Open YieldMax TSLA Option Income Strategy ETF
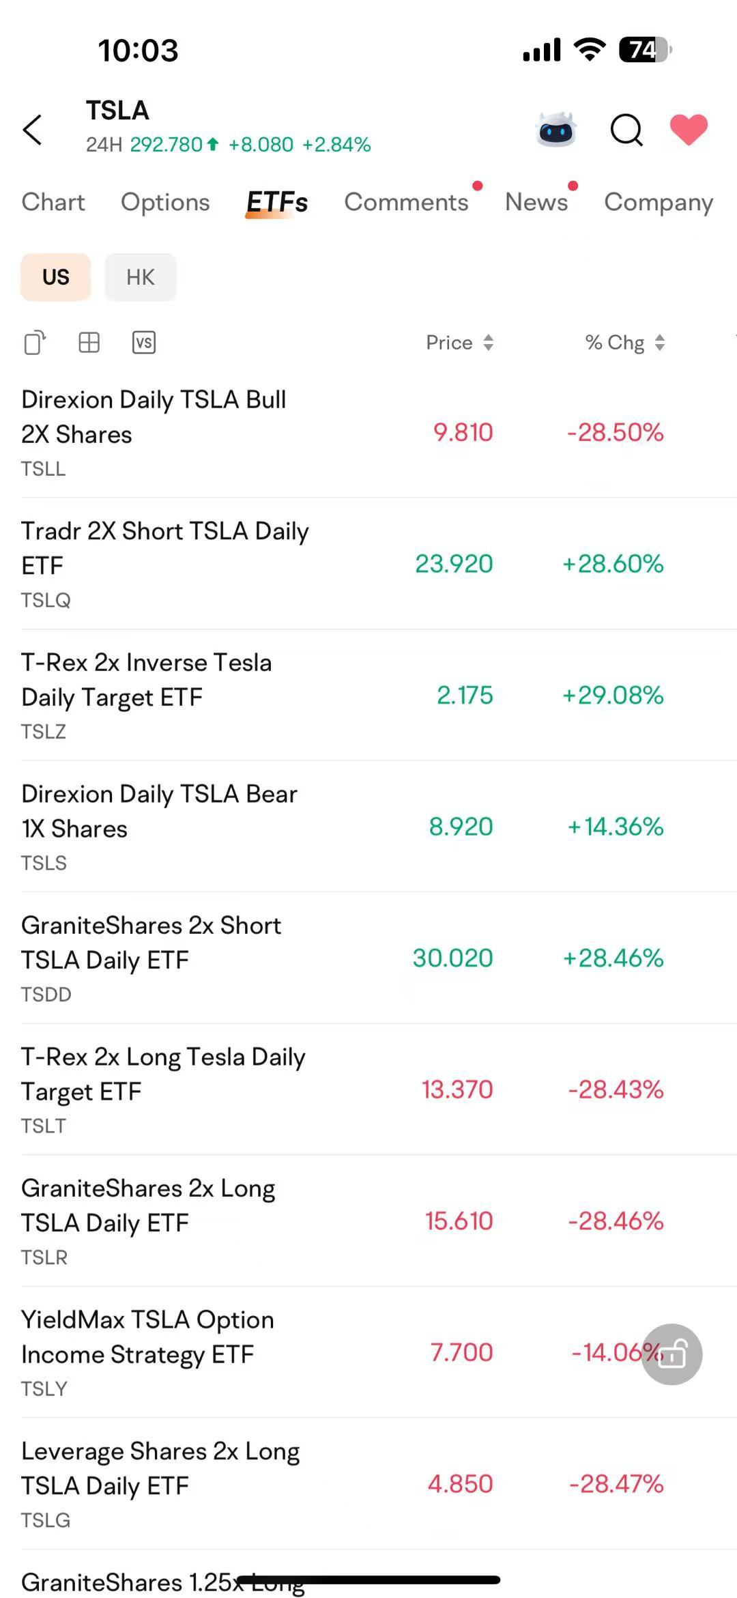 (x=369, y=1353)
